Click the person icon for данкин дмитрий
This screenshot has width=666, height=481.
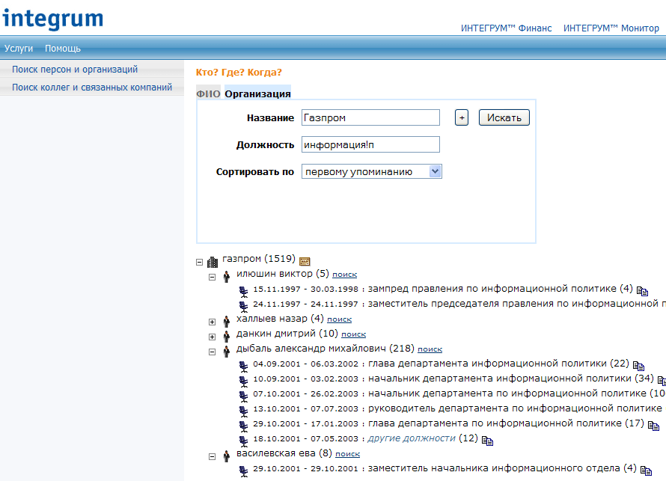[x=227, y=336]
